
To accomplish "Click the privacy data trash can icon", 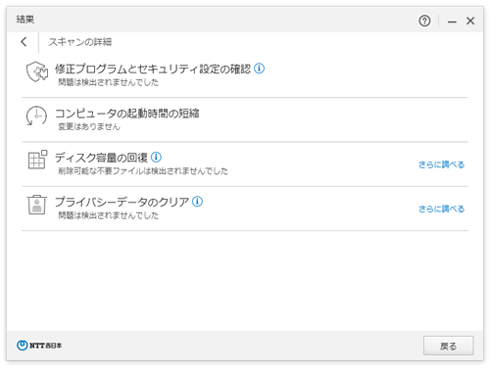I will (x=36, y=205).
